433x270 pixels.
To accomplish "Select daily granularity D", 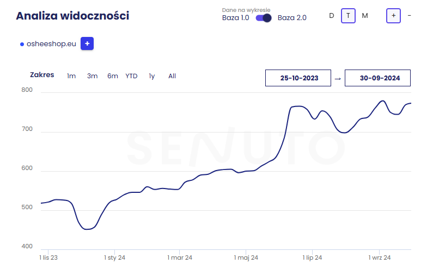I will tap(331, 16).
